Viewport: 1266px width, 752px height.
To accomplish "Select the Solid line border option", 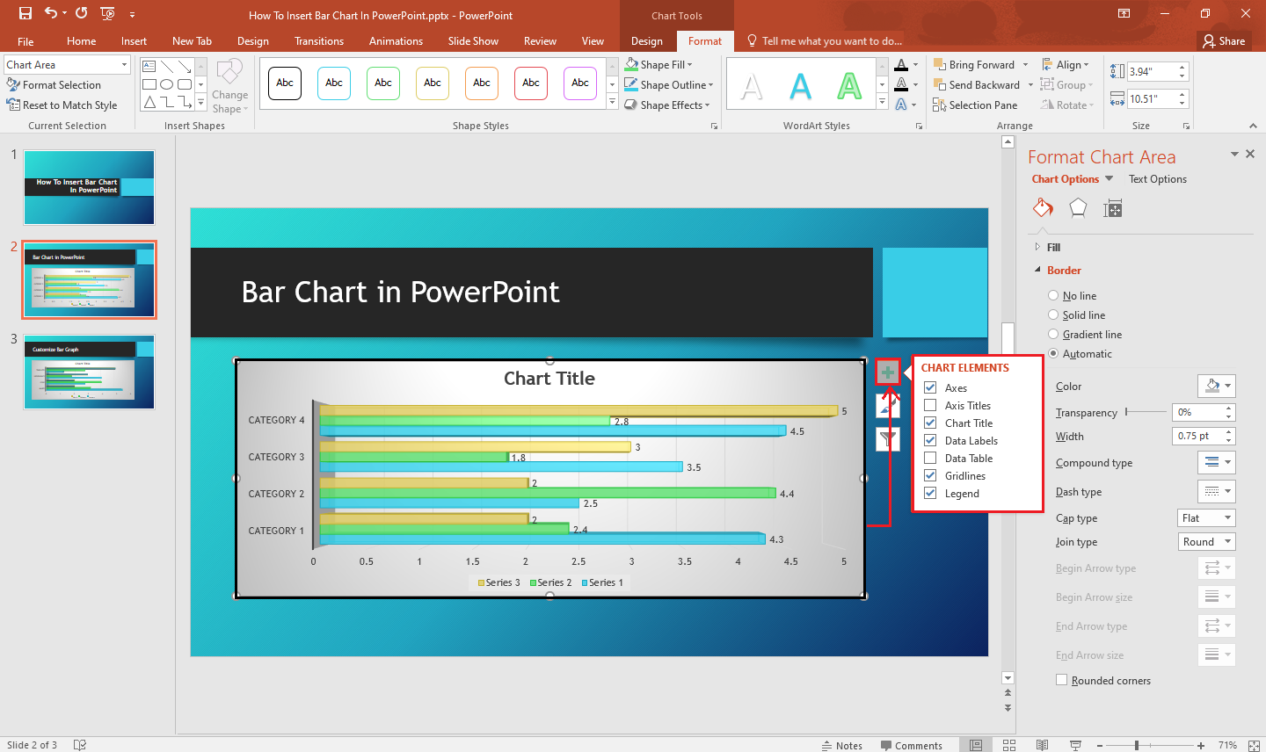I will point(1053,315).
